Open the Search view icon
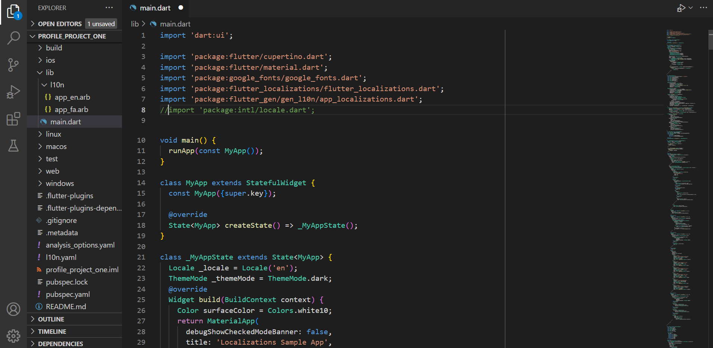Viewport: 713px width, 348px height. 13,38
